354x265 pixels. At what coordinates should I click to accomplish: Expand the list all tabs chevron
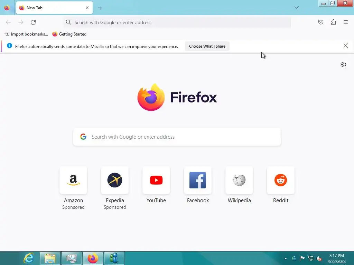296,8
